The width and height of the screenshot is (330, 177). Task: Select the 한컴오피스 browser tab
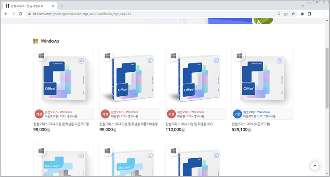(29, 6)
